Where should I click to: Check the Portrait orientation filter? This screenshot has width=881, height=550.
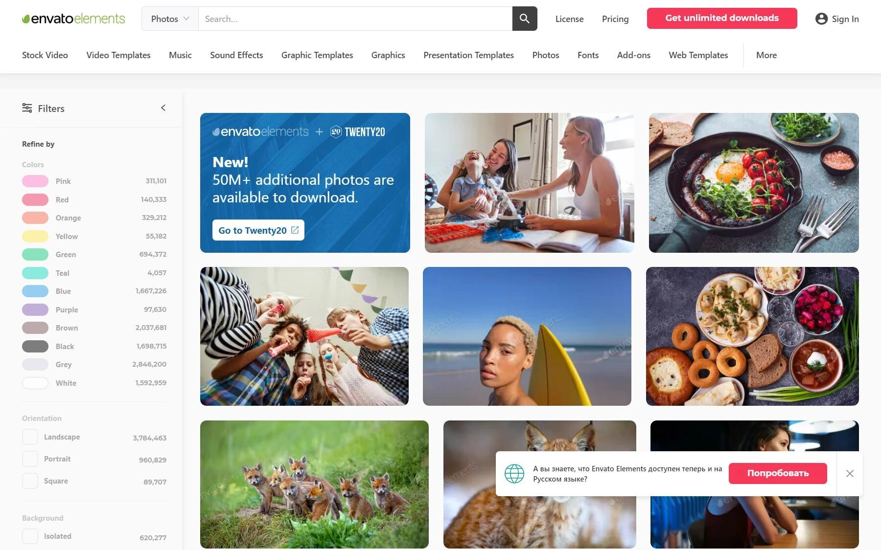click(x=30, y=459)
